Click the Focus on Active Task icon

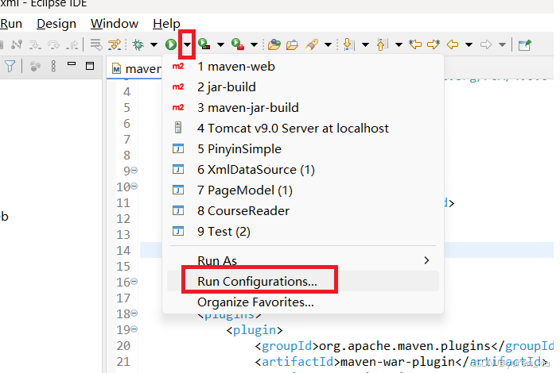pyautogui.click(x=35, y=66)
